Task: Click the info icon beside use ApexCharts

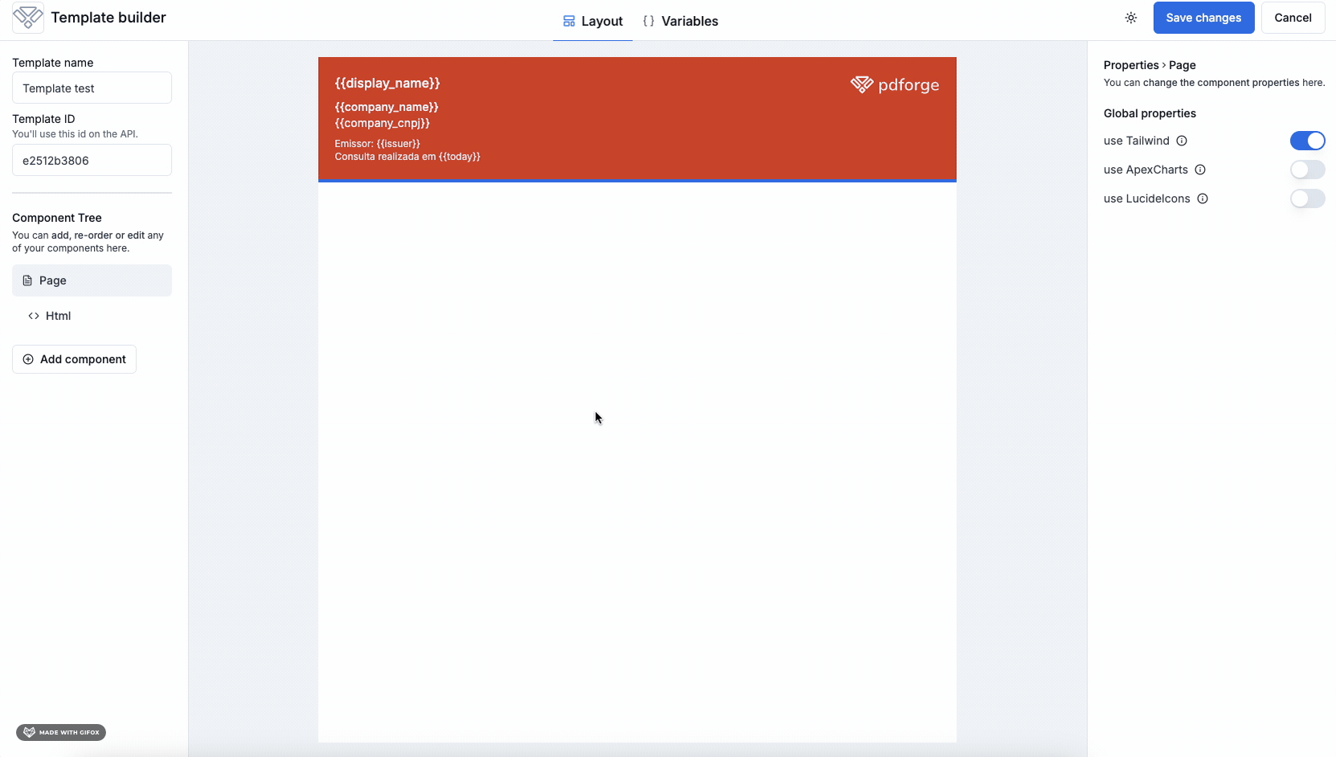Action: (1200, 170)
